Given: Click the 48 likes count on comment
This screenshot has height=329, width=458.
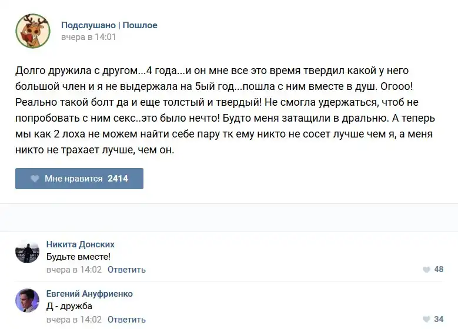Looking at the screenshot, I should [439, 270].
